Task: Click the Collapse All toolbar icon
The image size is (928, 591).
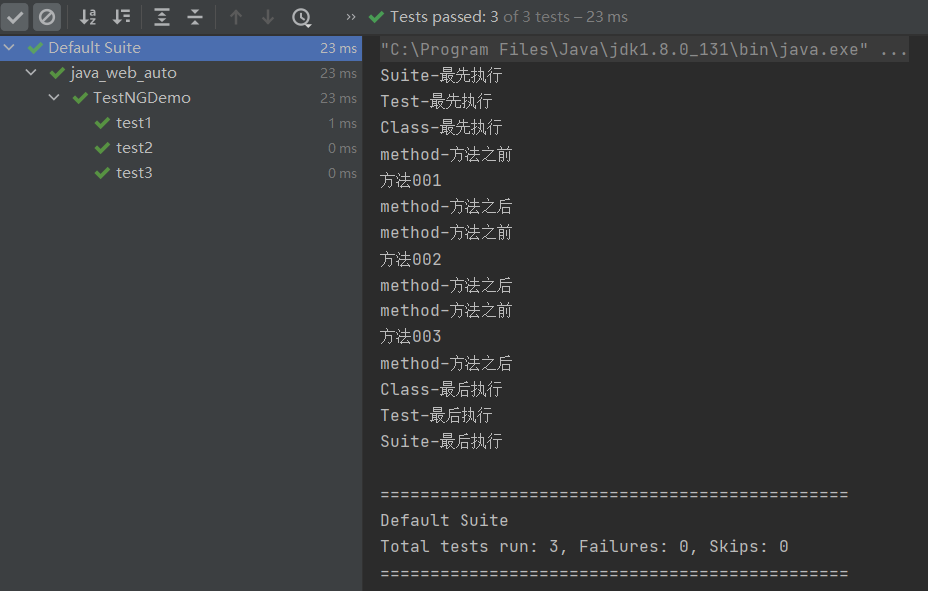Action: point(195,17)
